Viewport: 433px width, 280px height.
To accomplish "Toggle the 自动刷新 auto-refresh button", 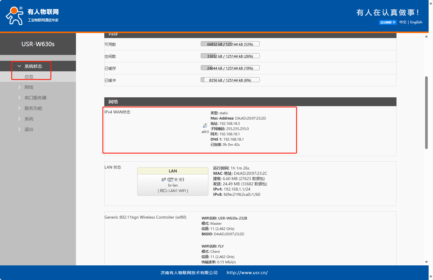I will (x=388, y=23).
